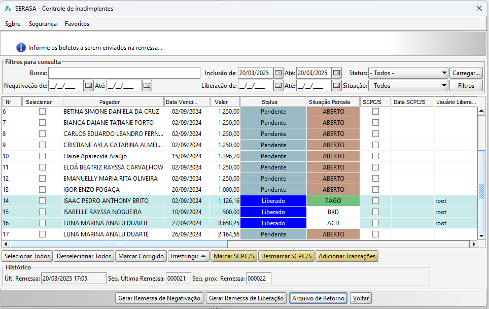Image resolution: width=489 pixels, height=309 pixels.
Task: Open calendar picker for Inclusão de date
Action: pyautogui.click(x=278, y=73)
